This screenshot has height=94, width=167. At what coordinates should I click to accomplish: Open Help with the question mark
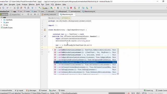click(x=91, y=8)
